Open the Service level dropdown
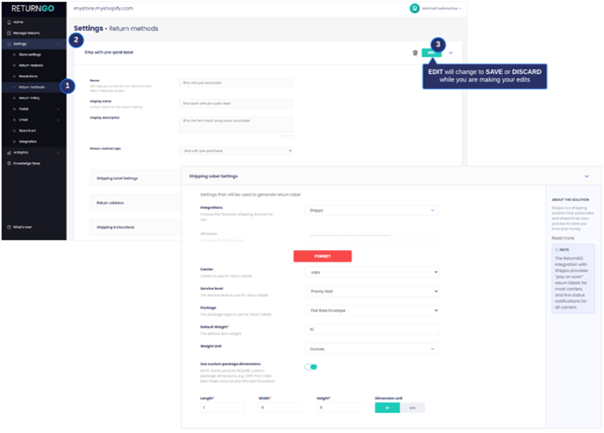Screen dimensions: 604x433 click(x=372, y=292)
